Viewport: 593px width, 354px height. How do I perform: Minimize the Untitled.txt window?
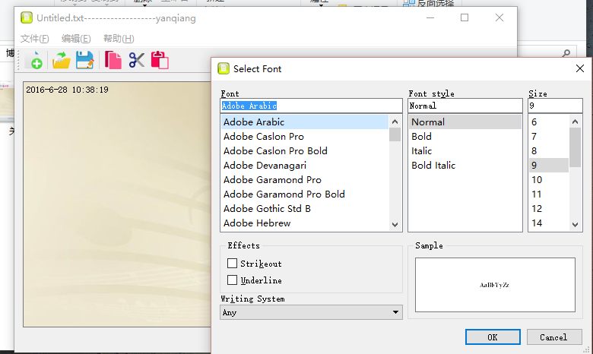pos(430,17)
